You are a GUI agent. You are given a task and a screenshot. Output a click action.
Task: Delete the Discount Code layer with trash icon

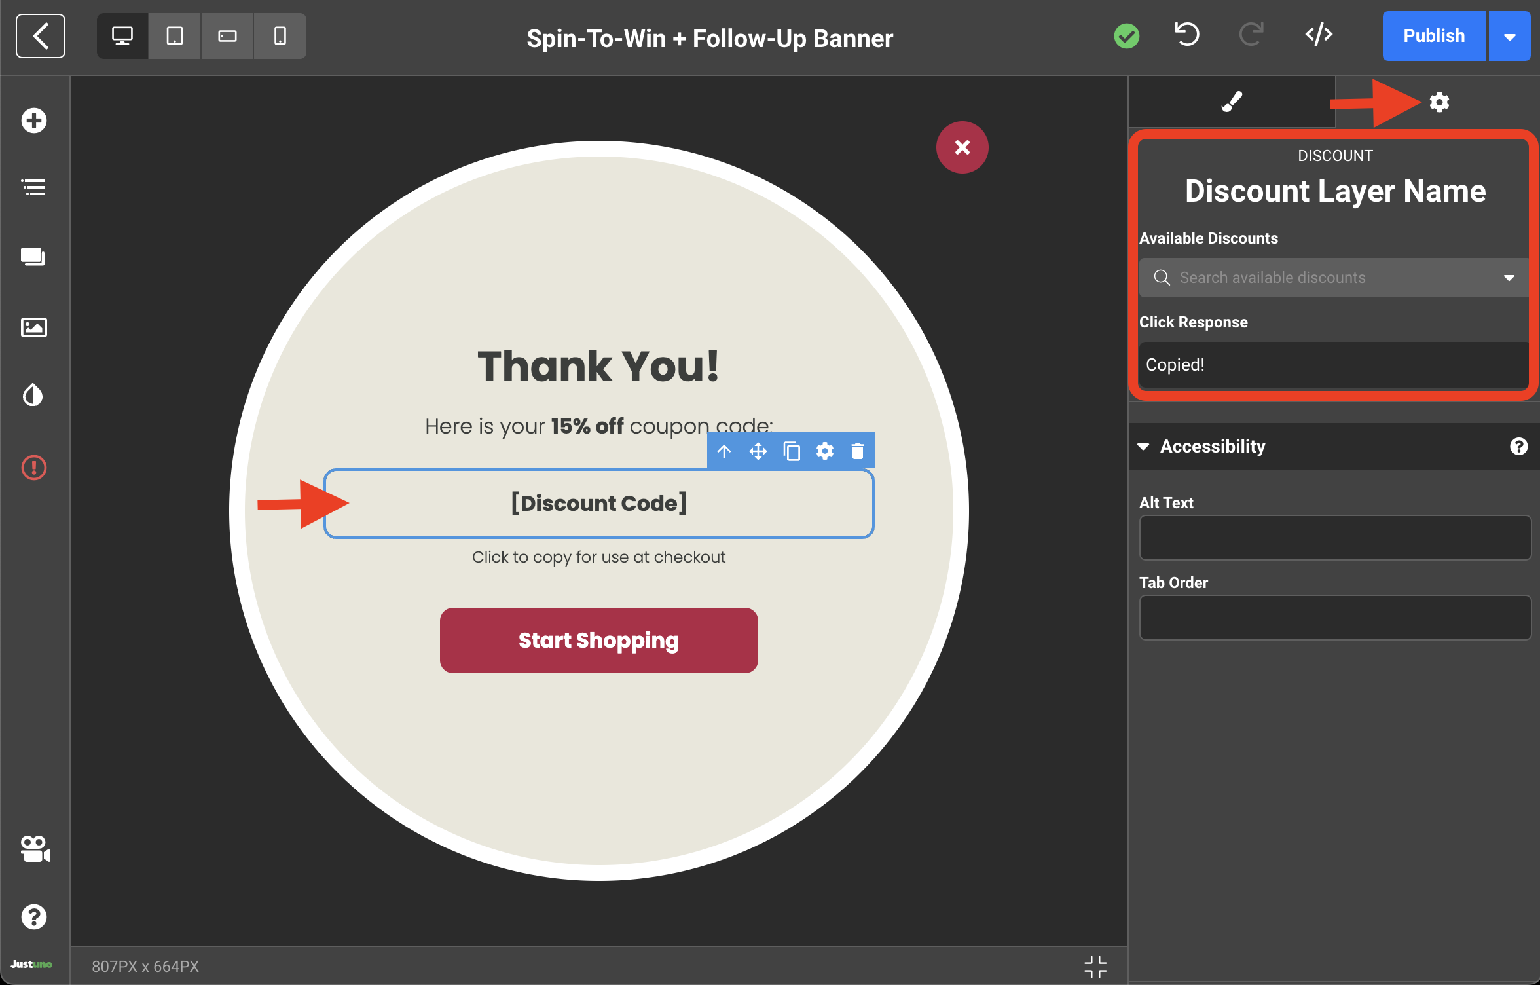pos(857,451)
